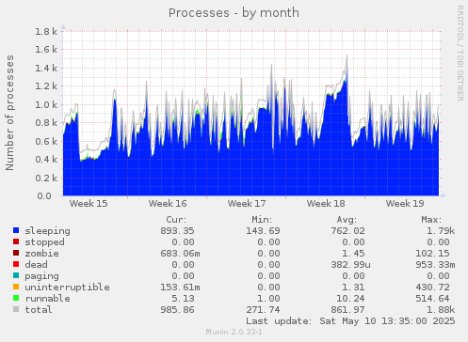Click zombie current value 683.06m
This screenshot has width=468, height=342.
(181, 254)
